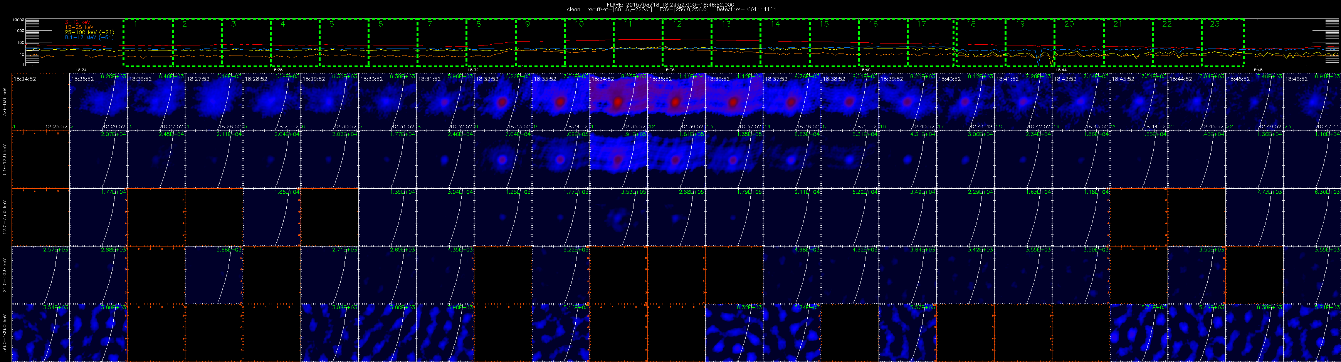This screenshot has width=1341, height=362.
Task: Open 50-100 keV image labeled 6.38E+03
Action: 1254,333
